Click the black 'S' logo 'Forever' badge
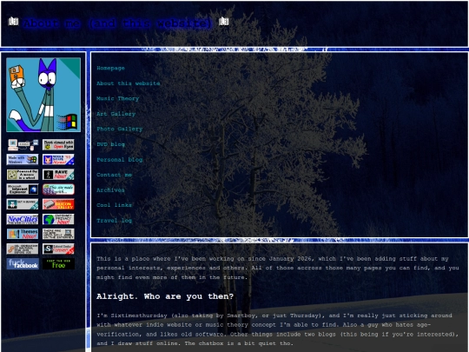The image size is (469, 352). (58, 249)
